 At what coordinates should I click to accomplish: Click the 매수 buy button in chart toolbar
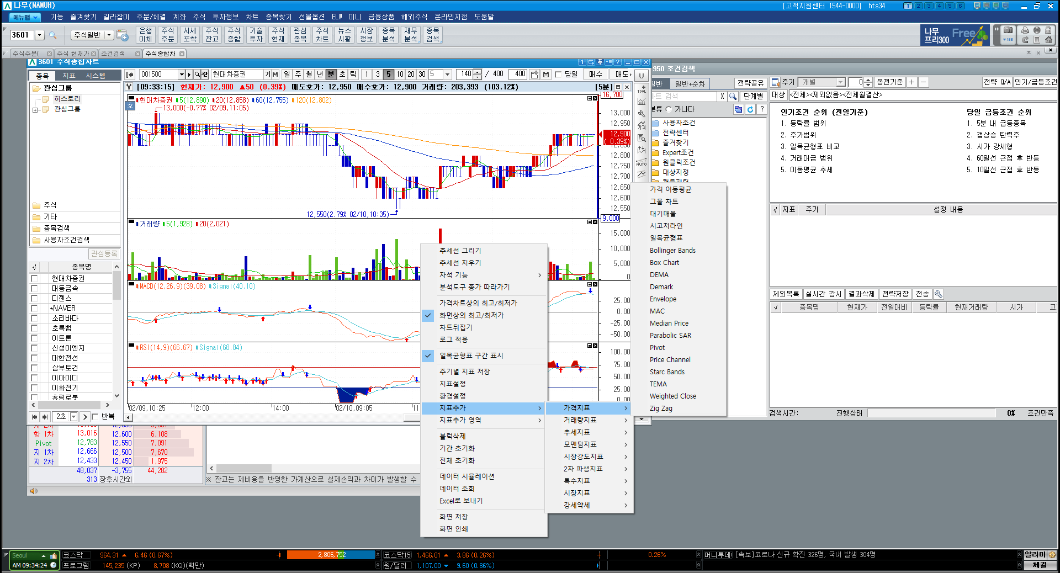coord(596,74)
